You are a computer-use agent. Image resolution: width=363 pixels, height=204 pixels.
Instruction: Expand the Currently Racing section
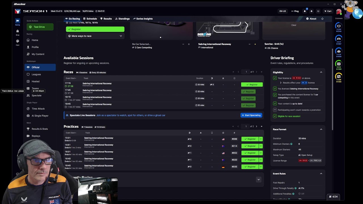(x=258, y=179)
